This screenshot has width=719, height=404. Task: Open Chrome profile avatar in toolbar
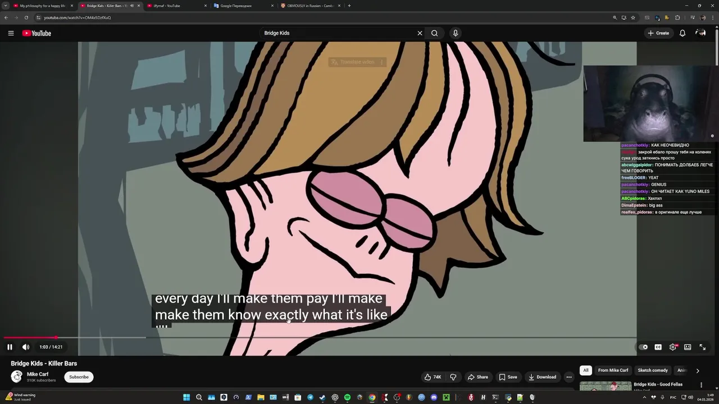(x=703, y=17)
